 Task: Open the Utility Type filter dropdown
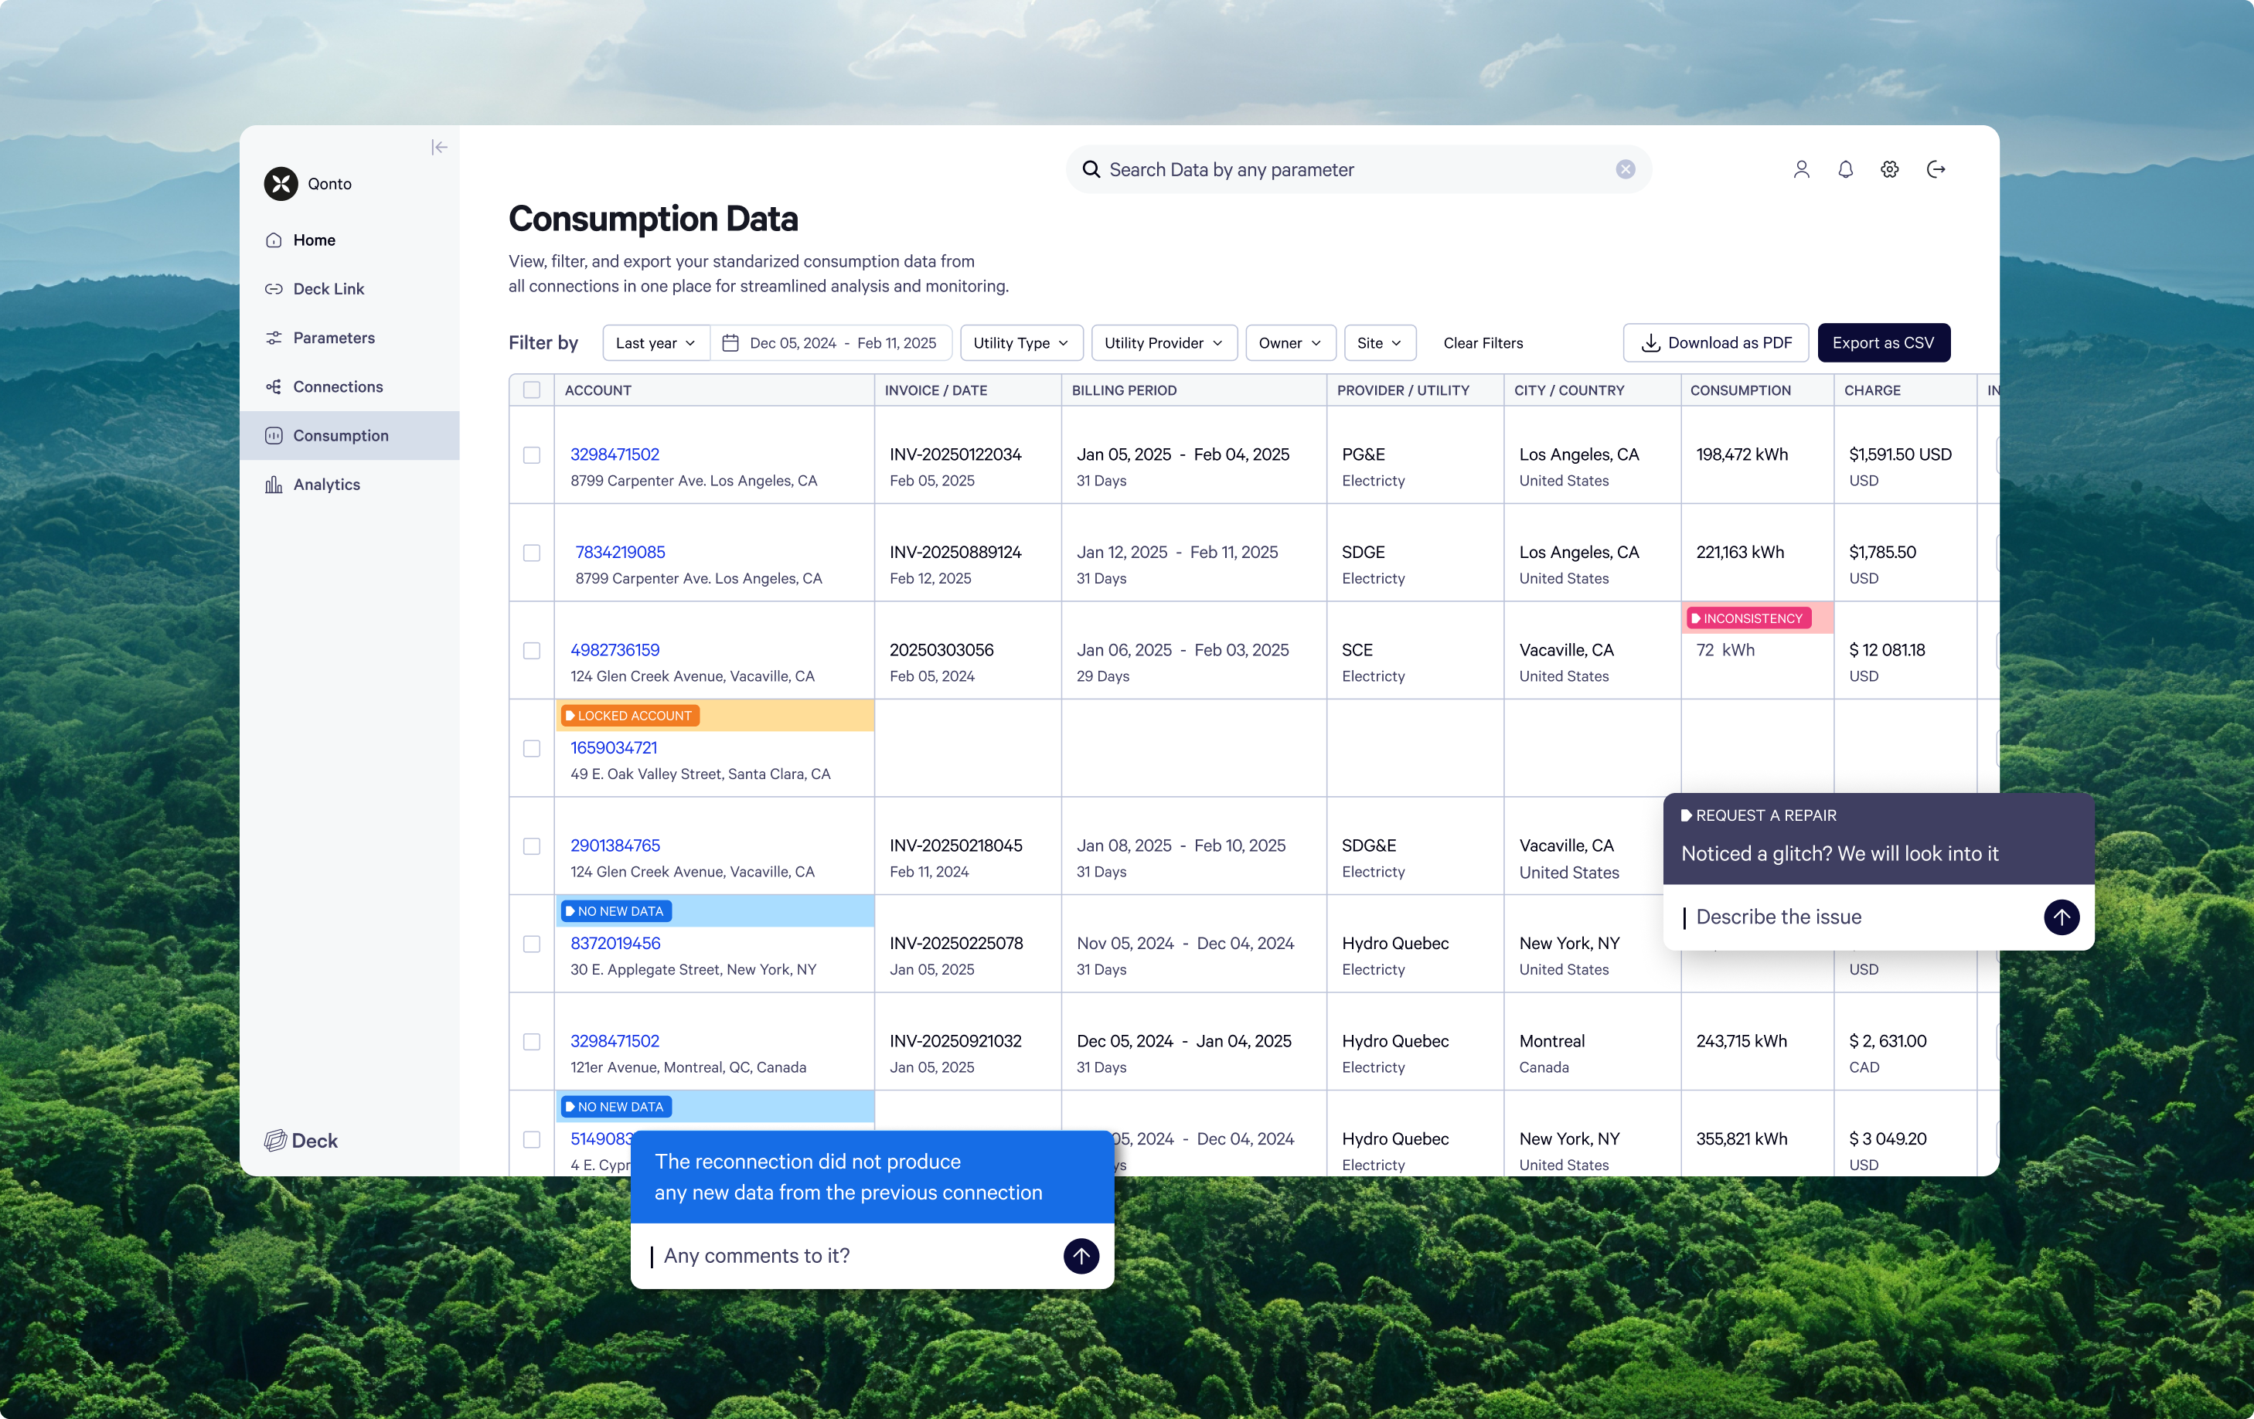tap(1020, 342)
